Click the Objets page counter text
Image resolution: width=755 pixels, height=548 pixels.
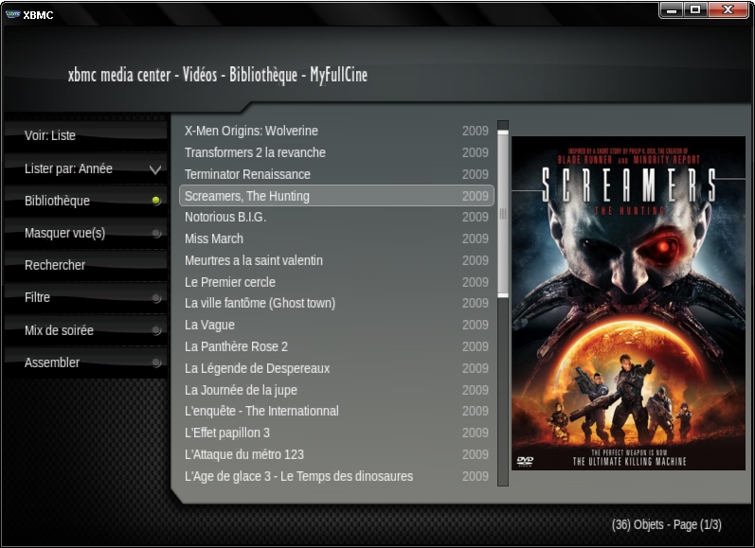tap(666, 524)
